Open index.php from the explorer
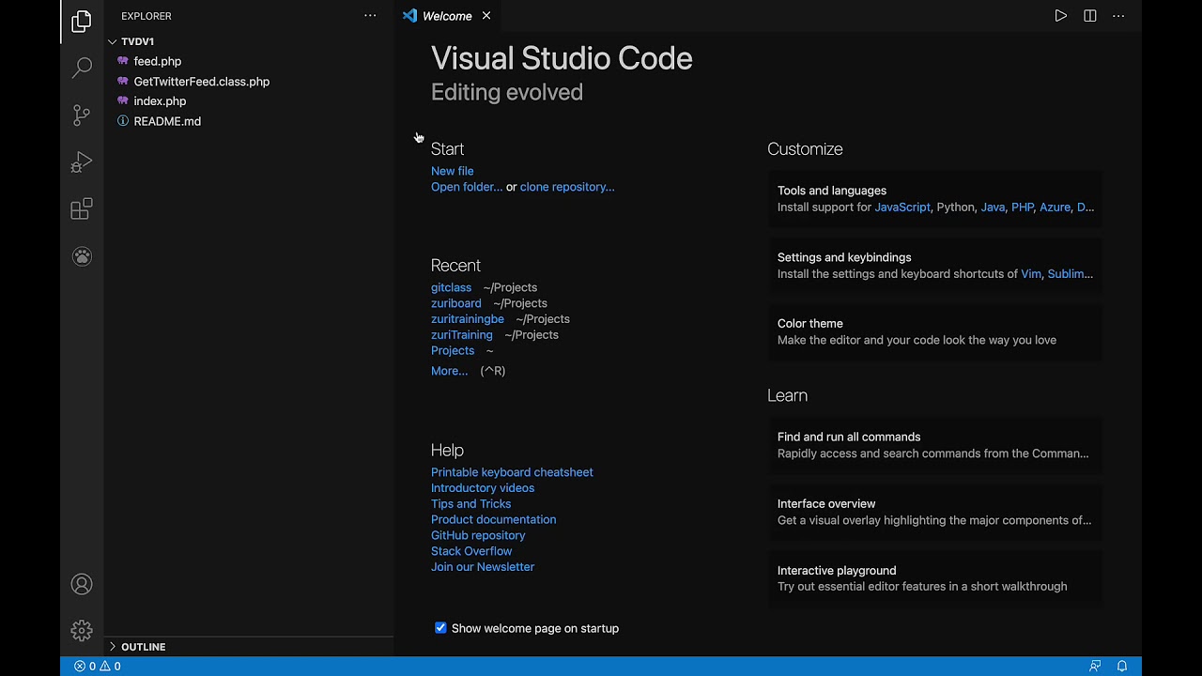The image size is (1202, 676). (x=160, y=101)
